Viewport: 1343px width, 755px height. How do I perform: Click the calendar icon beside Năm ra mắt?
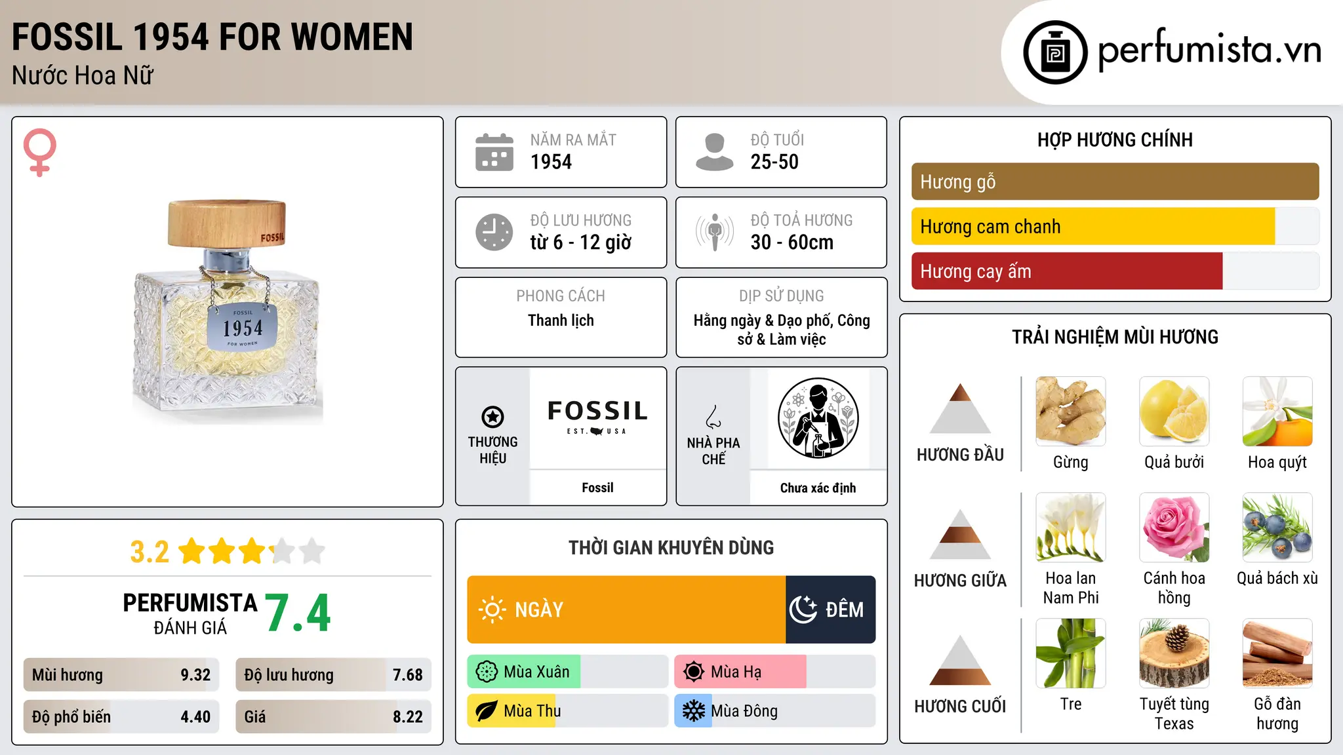(494, 152)
